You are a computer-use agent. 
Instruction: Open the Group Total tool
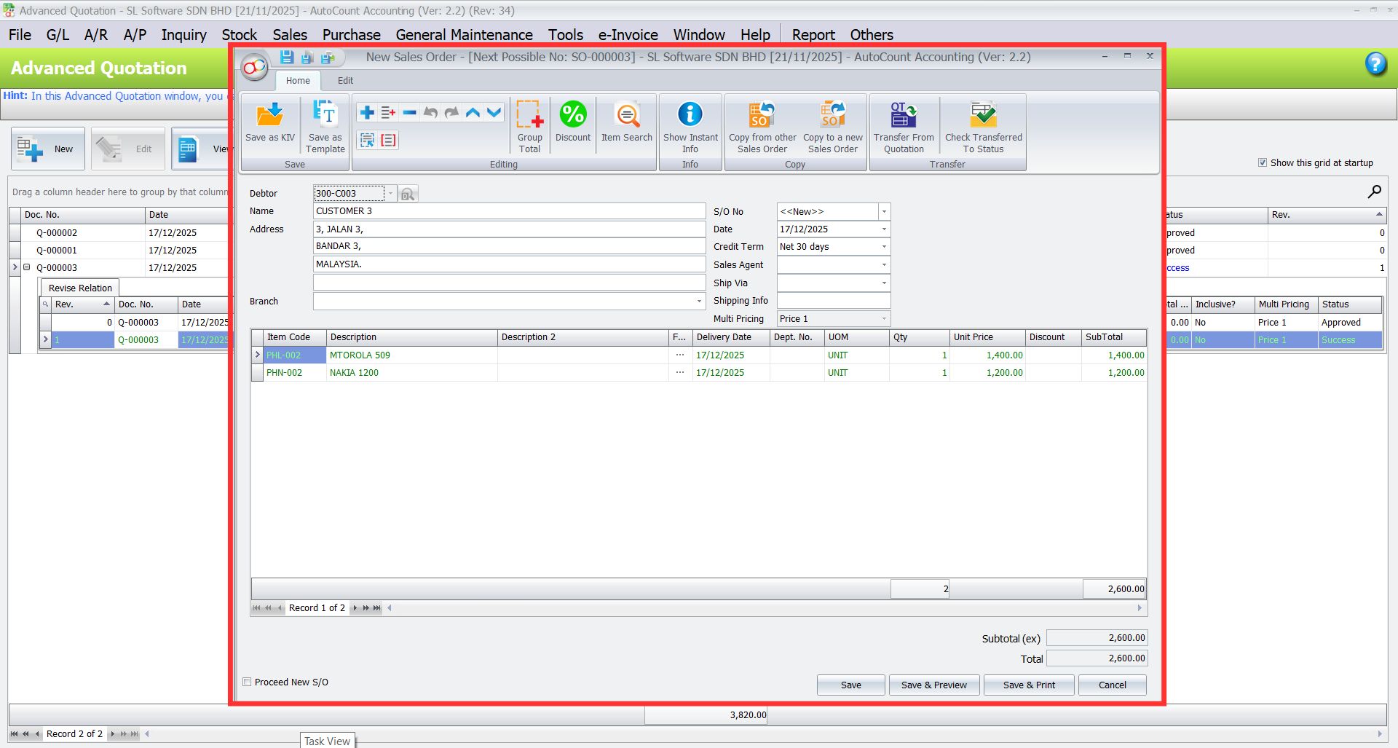[x=529, y=124]
